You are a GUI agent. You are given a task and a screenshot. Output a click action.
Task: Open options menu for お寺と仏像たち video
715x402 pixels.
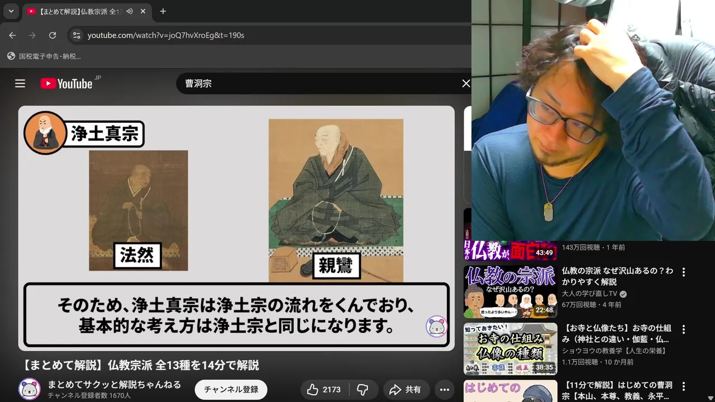[683, 329]
